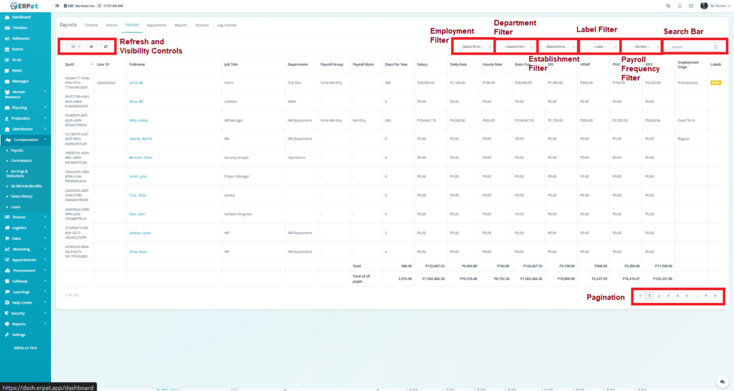Open Settings in the sidebar
This screenshot has height=391, width=734.
pos(18,334)
